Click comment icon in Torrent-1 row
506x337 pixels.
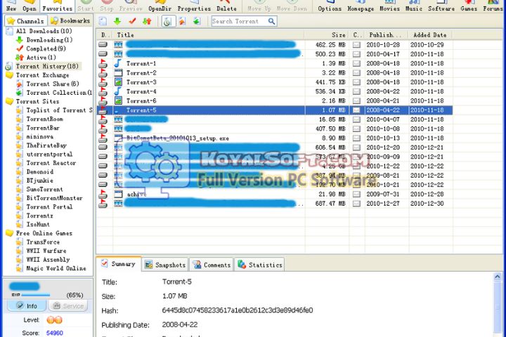pyautogui.click(x=356, y=63)
